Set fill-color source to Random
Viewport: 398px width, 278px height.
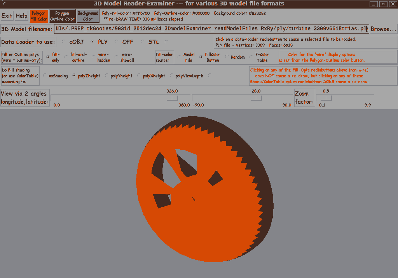[227, 57]
